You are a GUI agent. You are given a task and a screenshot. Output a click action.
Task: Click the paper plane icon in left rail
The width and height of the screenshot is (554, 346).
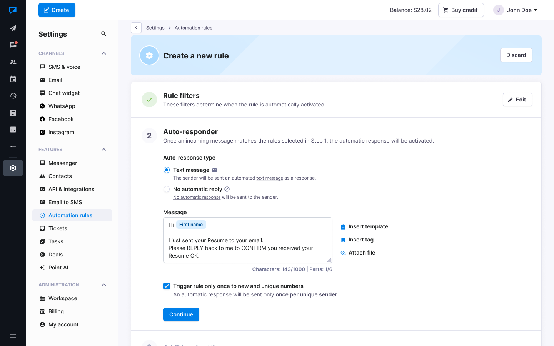(13, 28)
